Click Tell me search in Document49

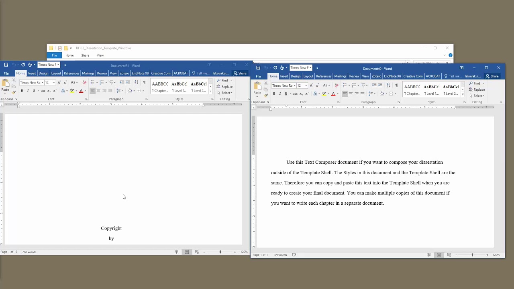pos(453,76)
